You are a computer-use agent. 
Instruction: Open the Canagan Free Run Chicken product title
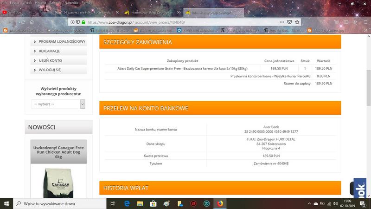(x=58, y=152)
